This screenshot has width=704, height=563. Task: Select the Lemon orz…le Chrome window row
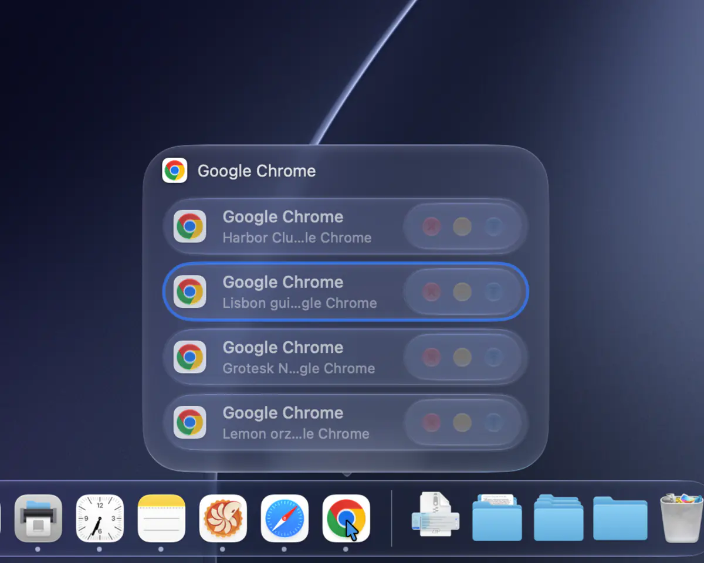346,422
